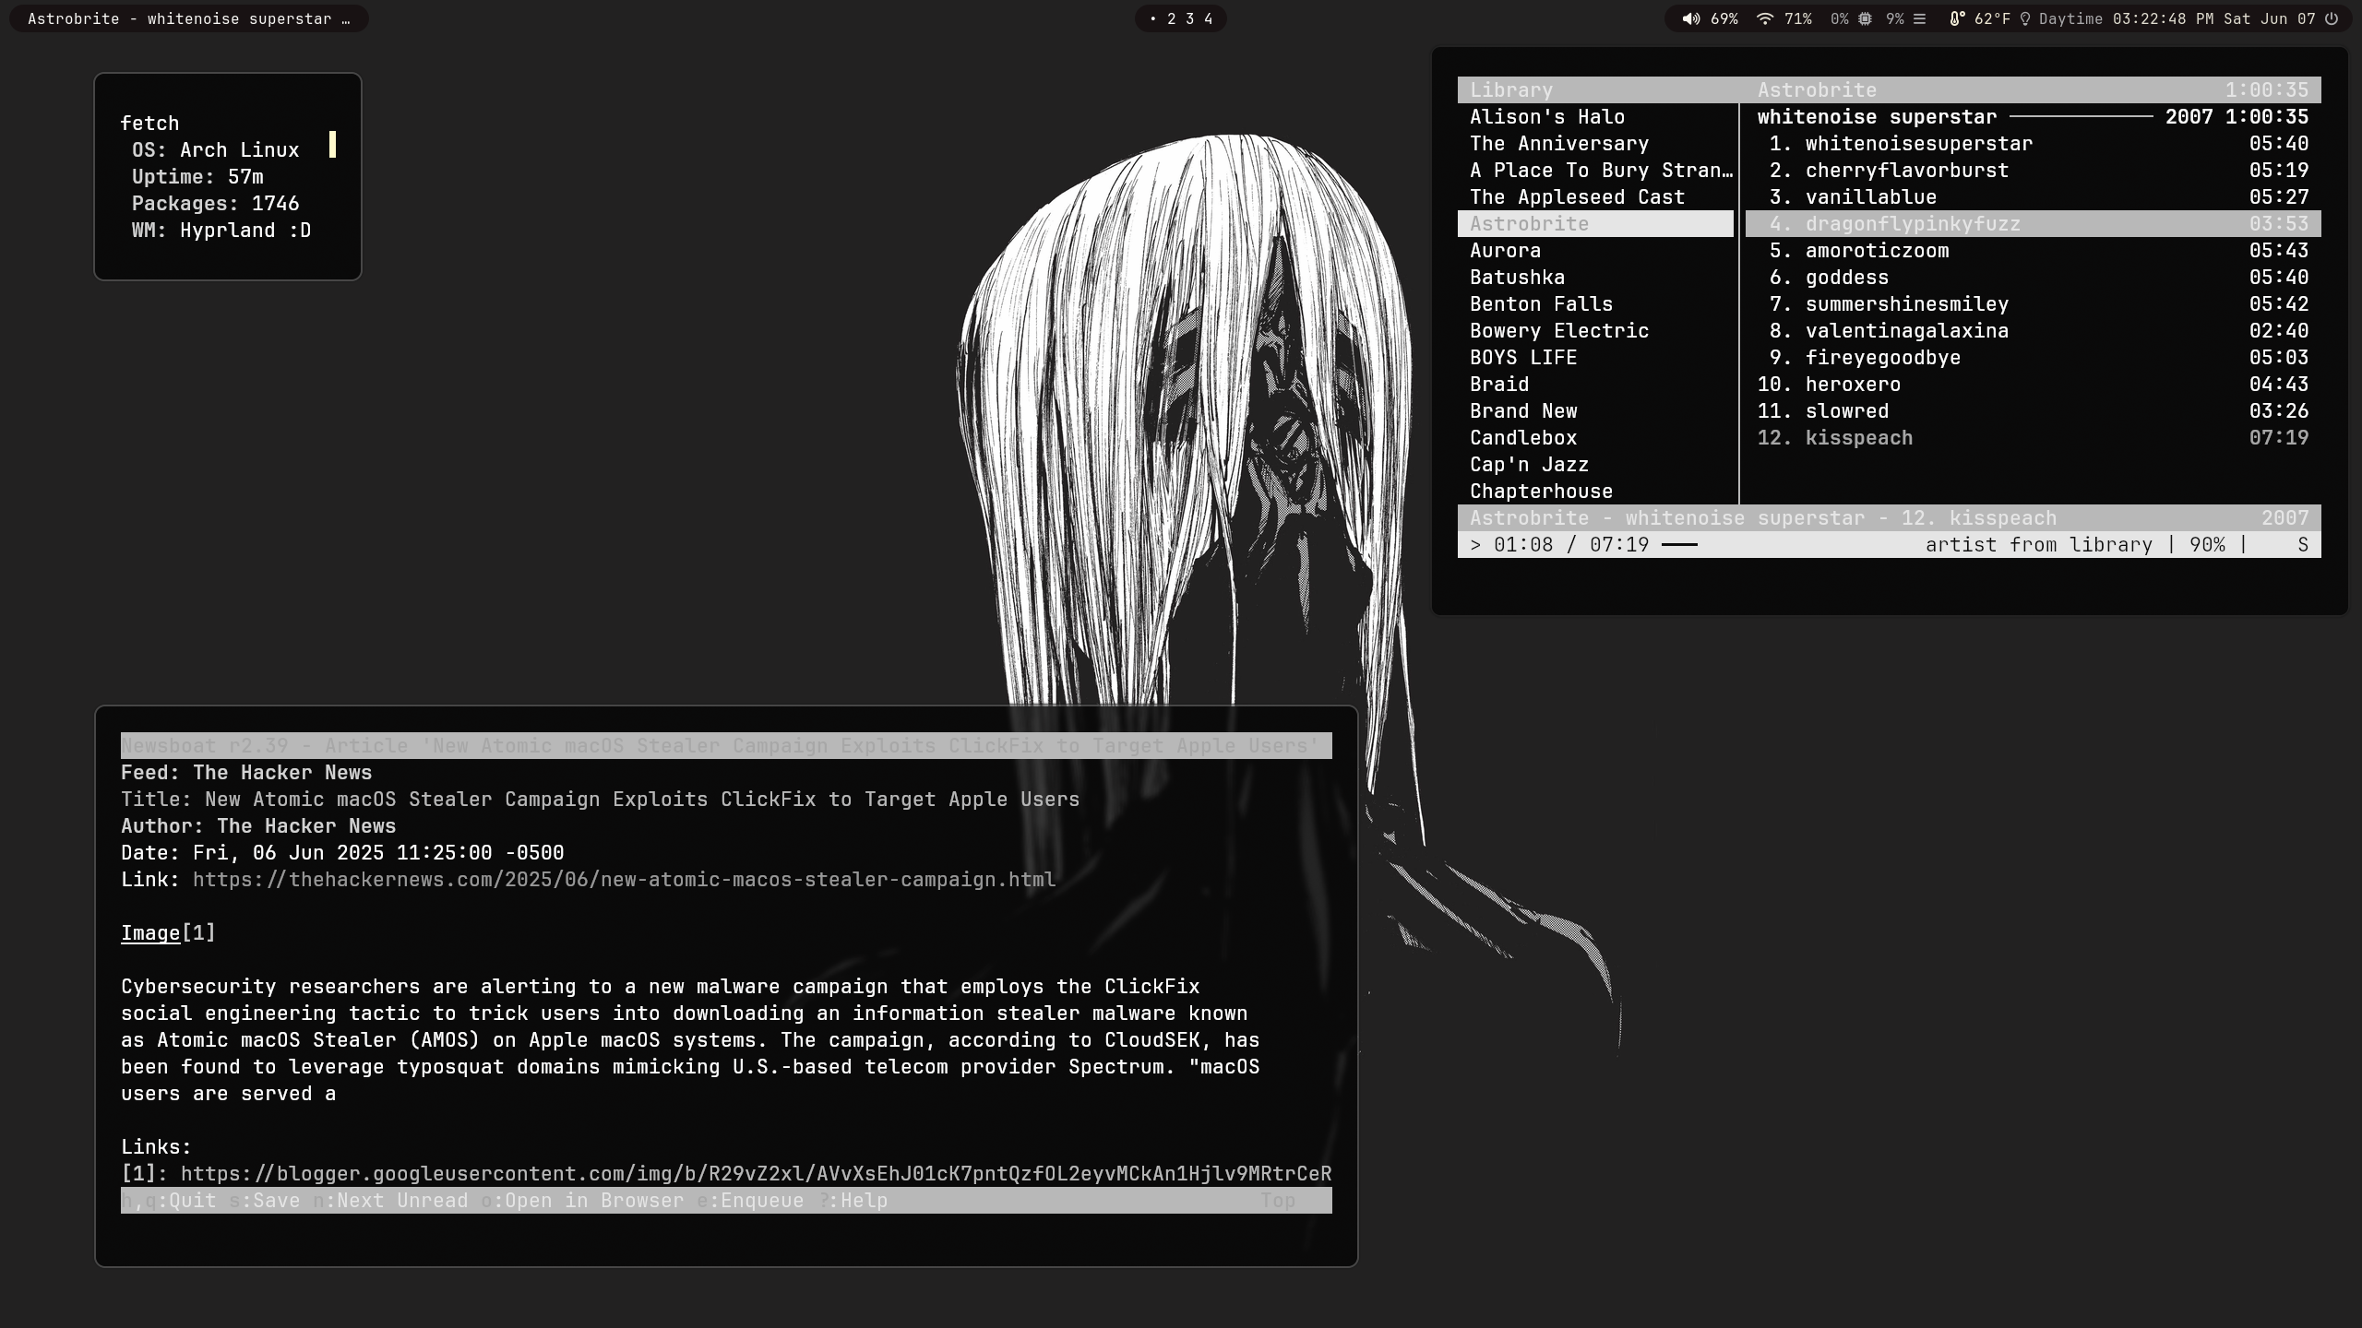This screenshot has width=2362, height=1328.
Task: Click the Library header in music player
Action: (x=1510, y=90)
